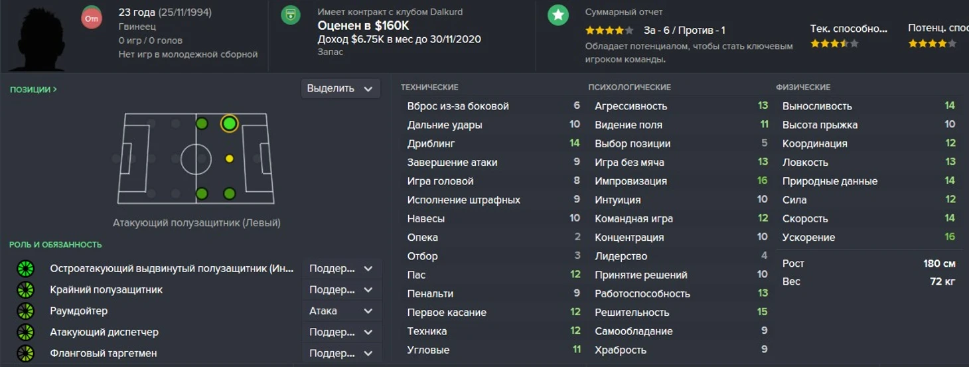Expand the ПОЗИЦИИ section header
This screenshot has height=367, width=969.
33,89
